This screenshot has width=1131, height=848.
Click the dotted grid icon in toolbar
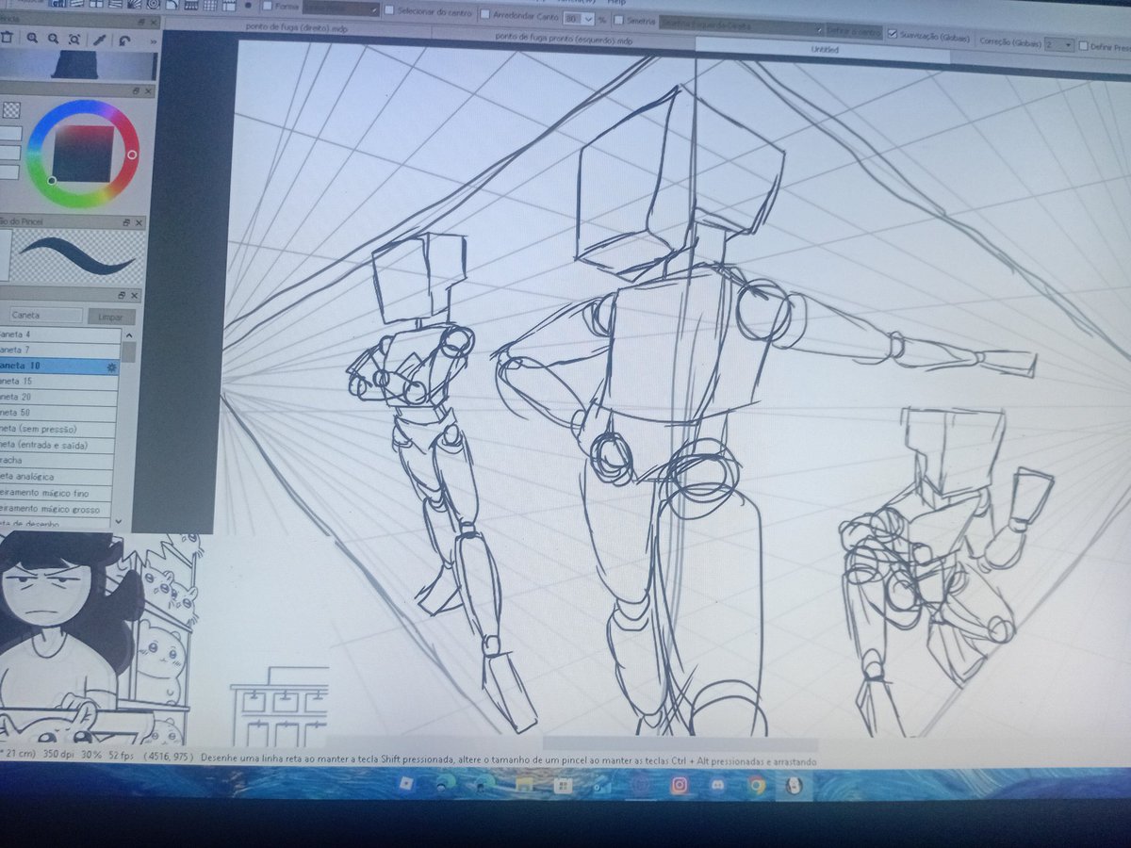(x=209, y=5)
